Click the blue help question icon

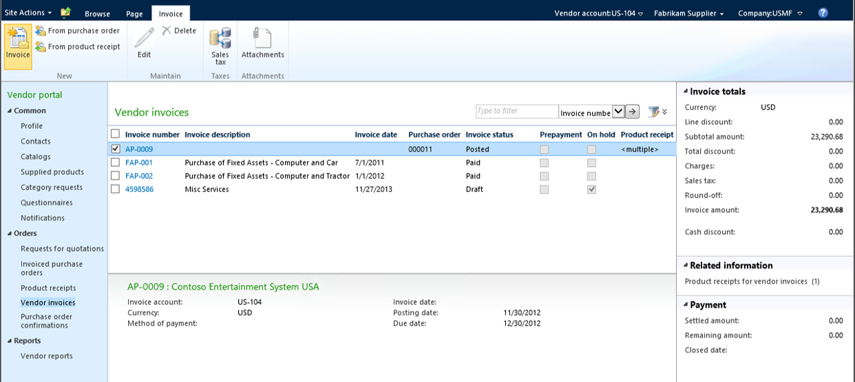823,13
